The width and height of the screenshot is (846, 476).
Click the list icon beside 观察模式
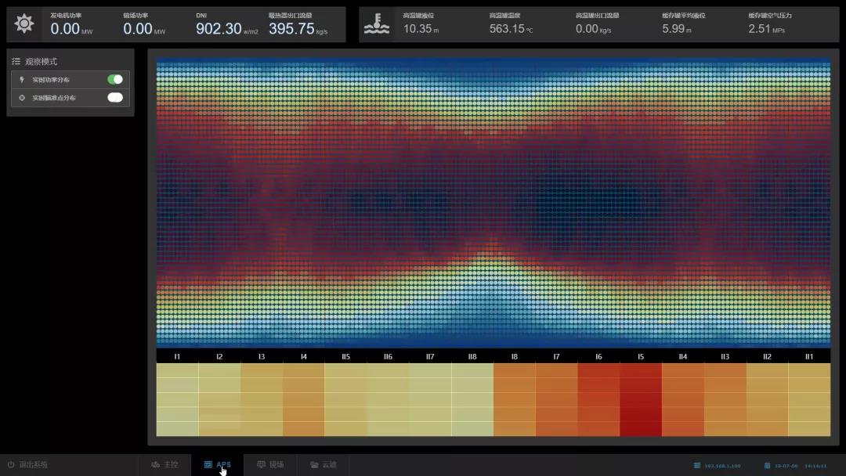(16, 61)
